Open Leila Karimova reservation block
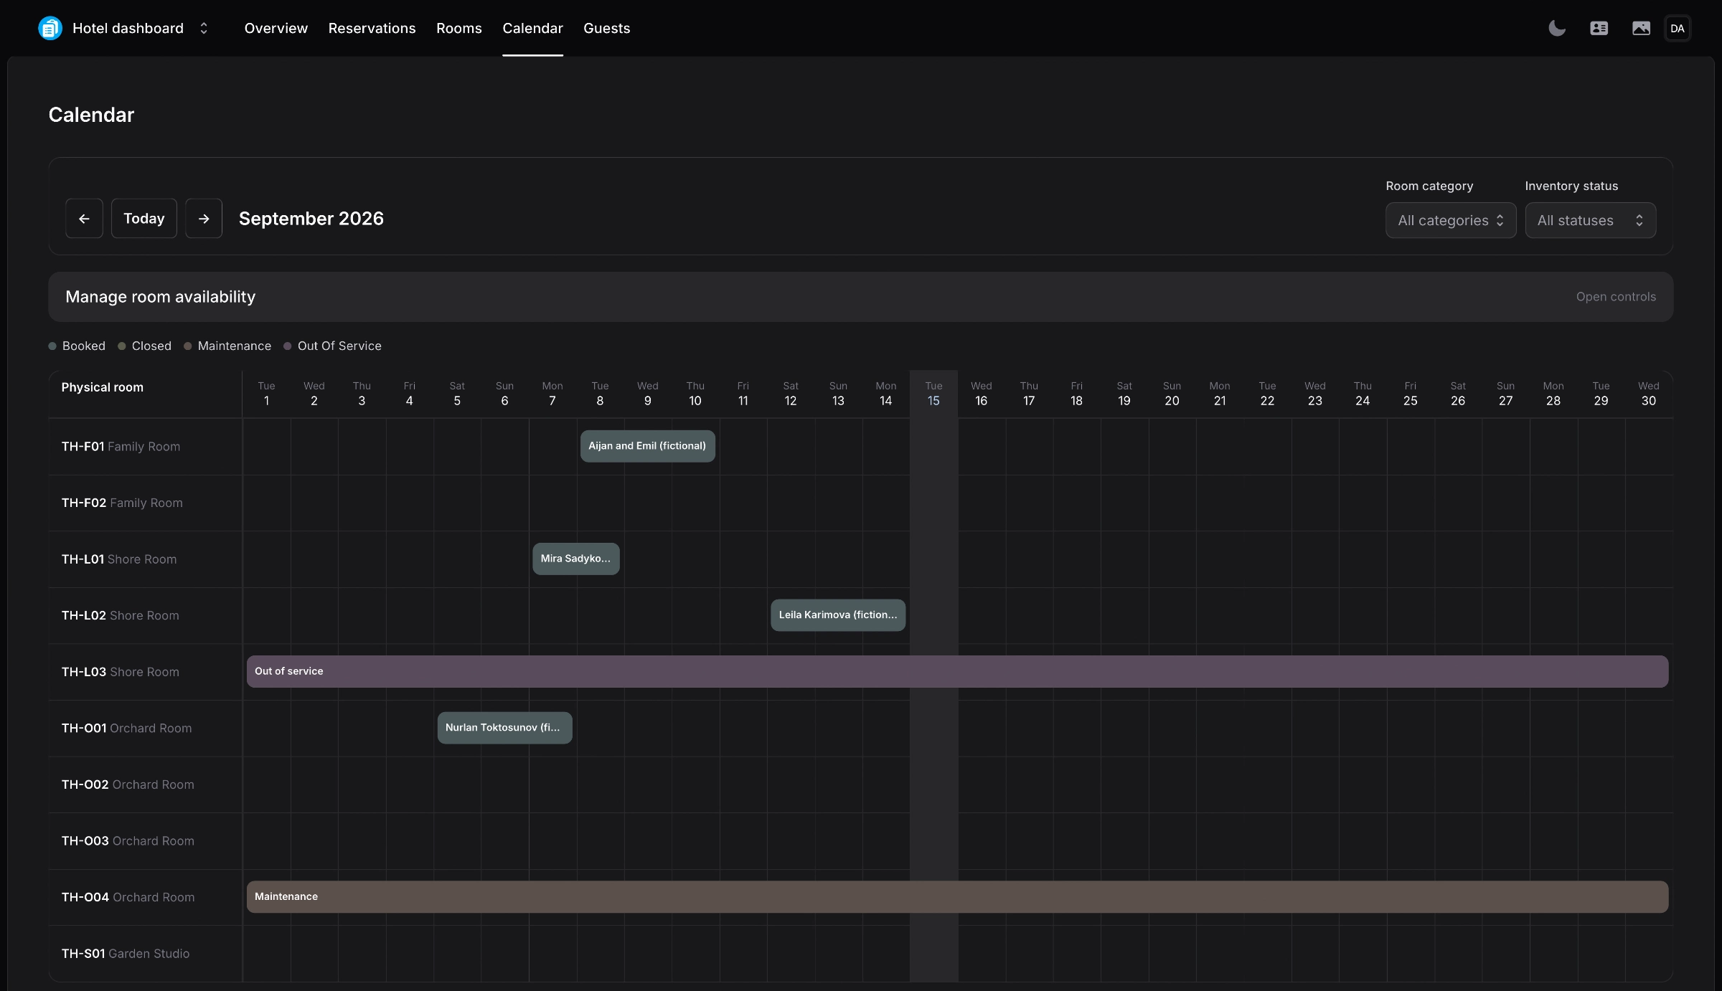Screen dimensions: 1722x991 [x=837, y=615]
